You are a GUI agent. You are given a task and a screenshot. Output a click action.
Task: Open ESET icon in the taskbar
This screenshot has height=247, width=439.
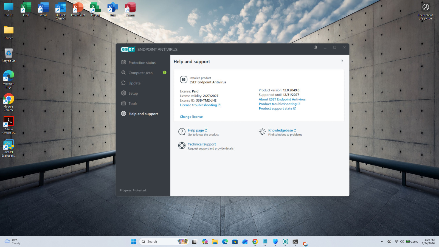[285, 242]
